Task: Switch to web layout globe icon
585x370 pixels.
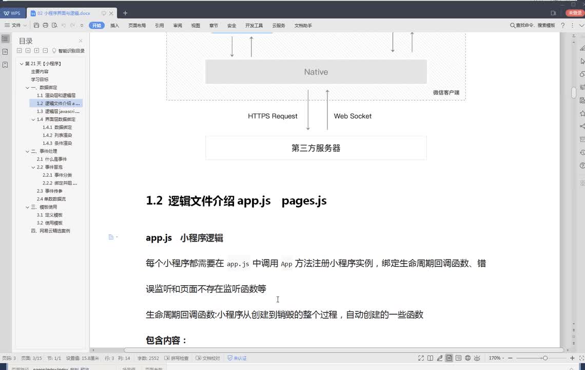Action: (x=468, y=358)
